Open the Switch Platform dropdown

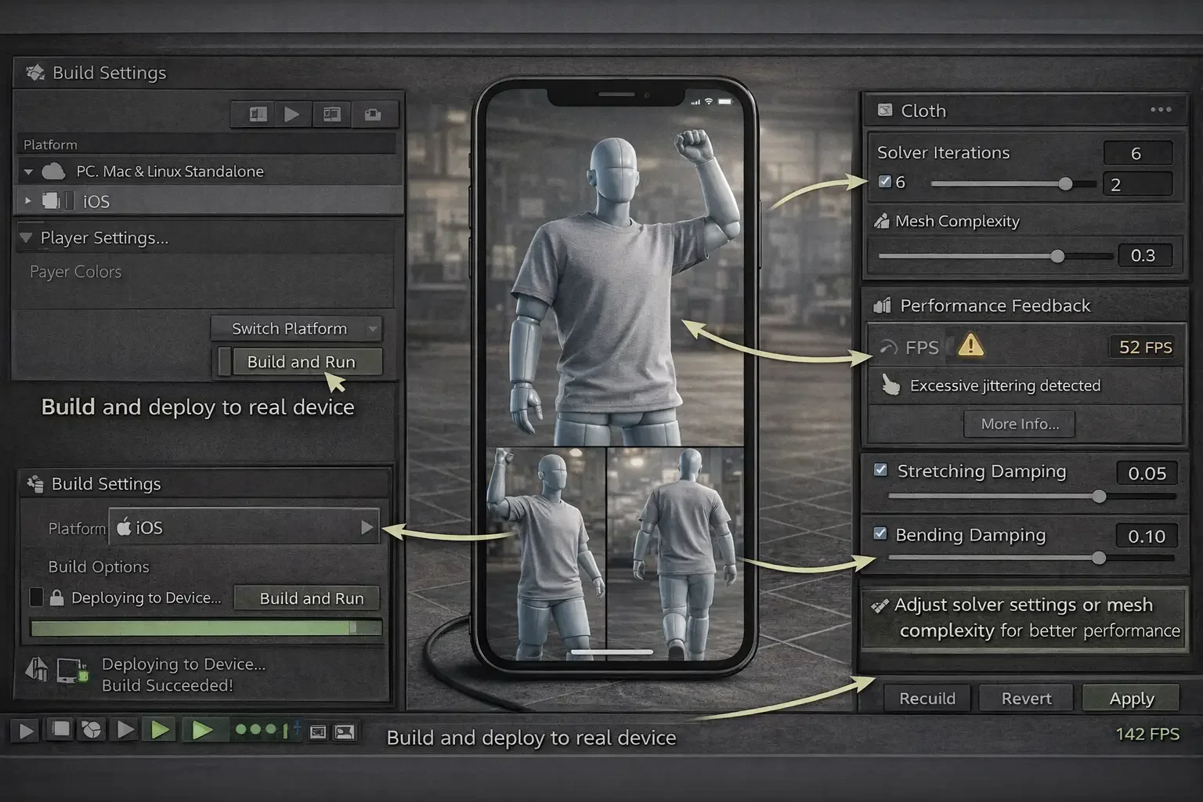point(374,328)
